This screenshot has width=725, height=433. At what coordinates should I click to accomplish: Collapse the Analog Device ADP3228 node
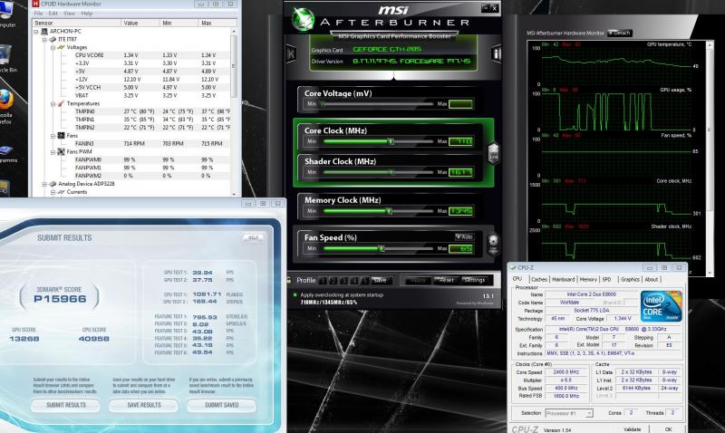(44, 184)
